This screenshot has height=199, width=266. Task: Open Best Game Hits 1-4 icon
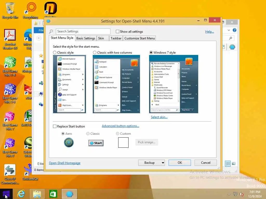(x=10, y=66)
